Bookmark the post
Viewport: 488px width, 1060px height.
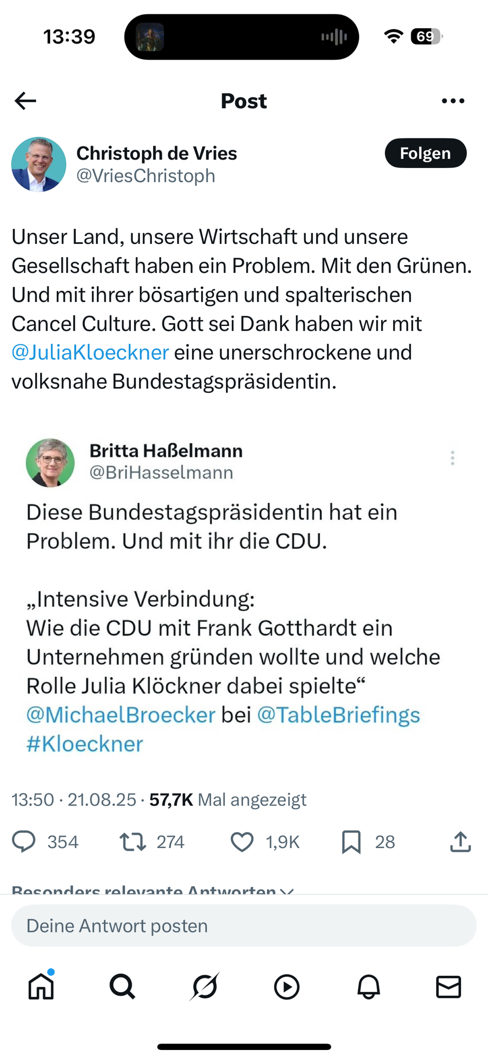[351, 842]
